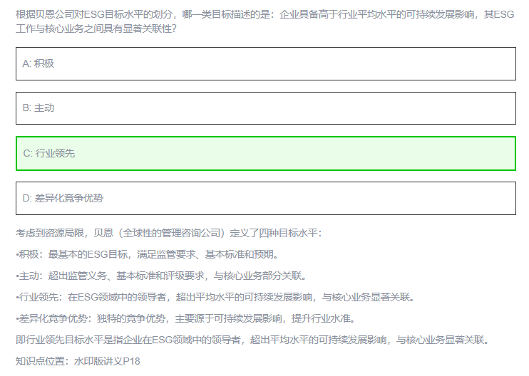
Task: Click the question text starting with 根据贝恩公司
Action: pyautogui.click(x=265, y=21)
